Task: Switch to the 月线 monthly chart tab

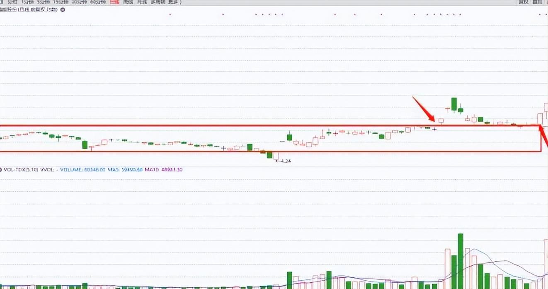Action: coord(142,2)
